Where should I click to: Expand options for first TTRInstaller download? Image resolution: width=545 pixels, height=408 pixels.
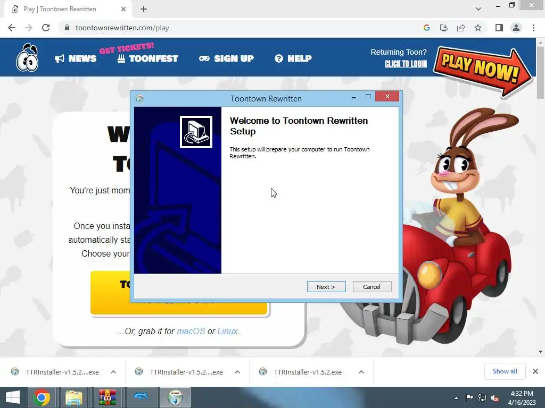[113, 372]
